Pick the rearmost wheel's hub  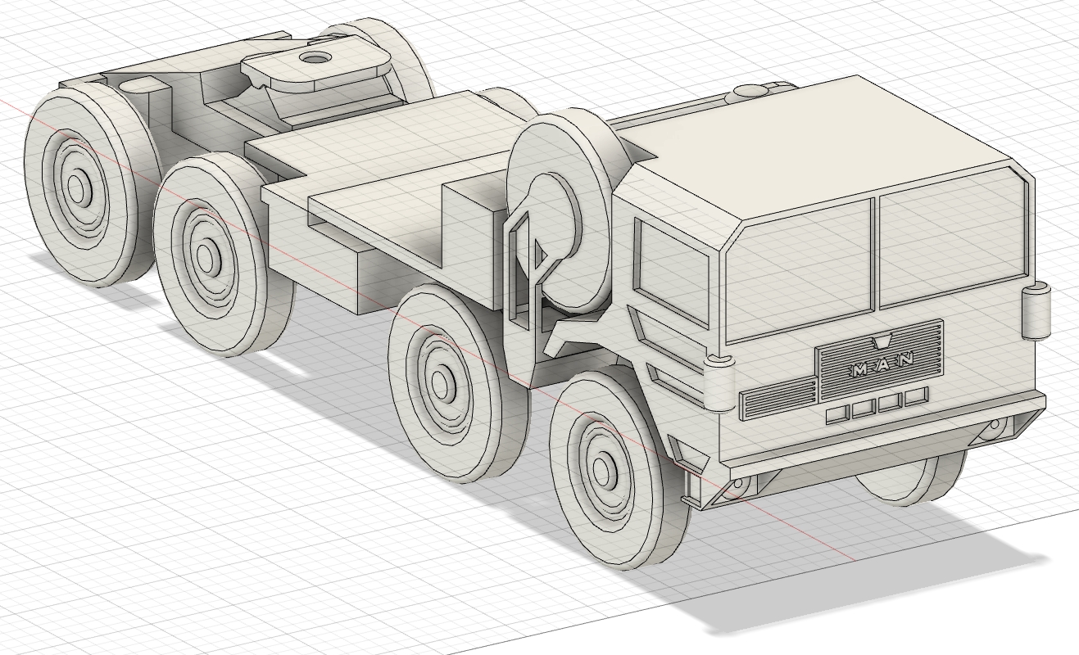tap(79, 188)
